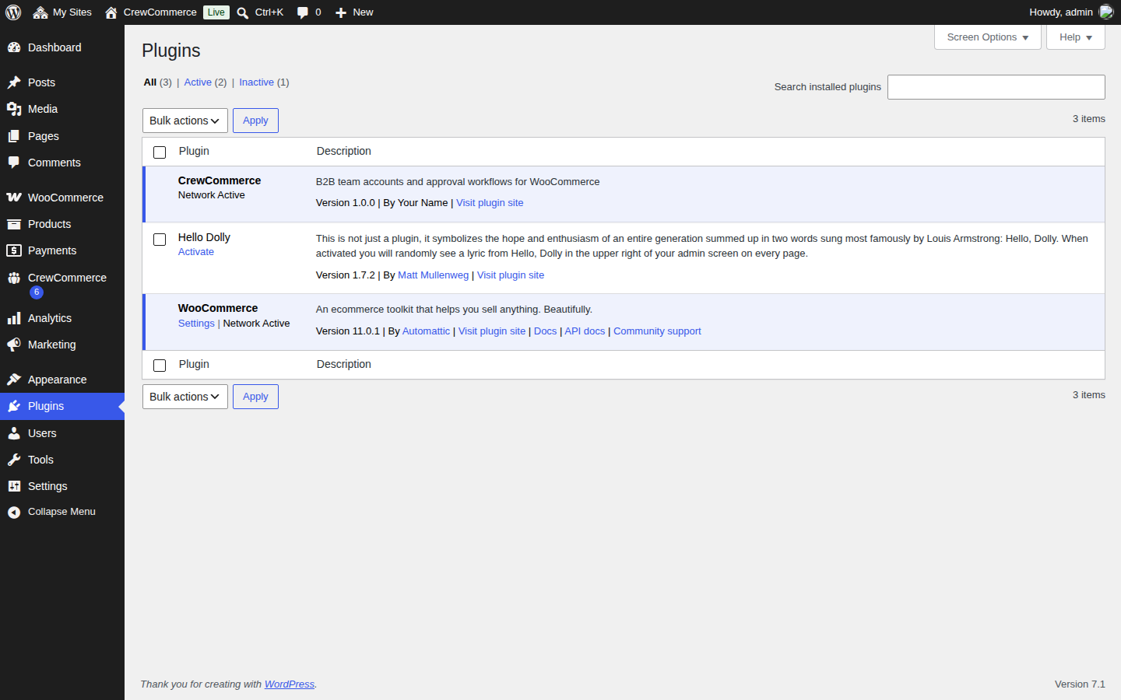Click the Analytics bar chart icon
The image size is (1121, 700).
click(14, 318)
